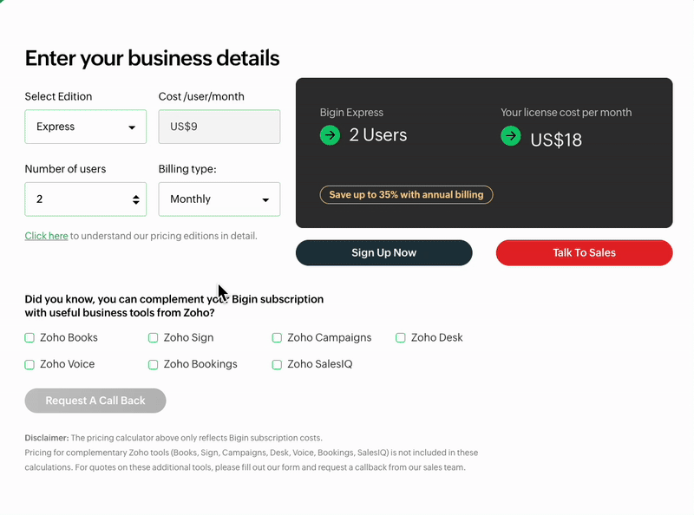Click inside the Number of users field

(x=74, y=199)
